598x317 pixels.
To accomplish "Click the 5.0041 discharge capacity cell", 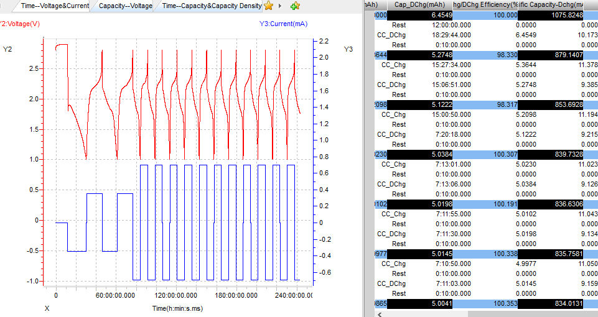I will pos(419,304).
